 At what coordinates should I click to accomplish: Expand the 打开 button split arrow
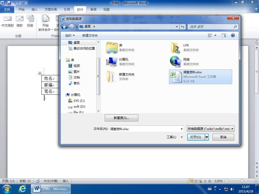(x=207, y=137)
